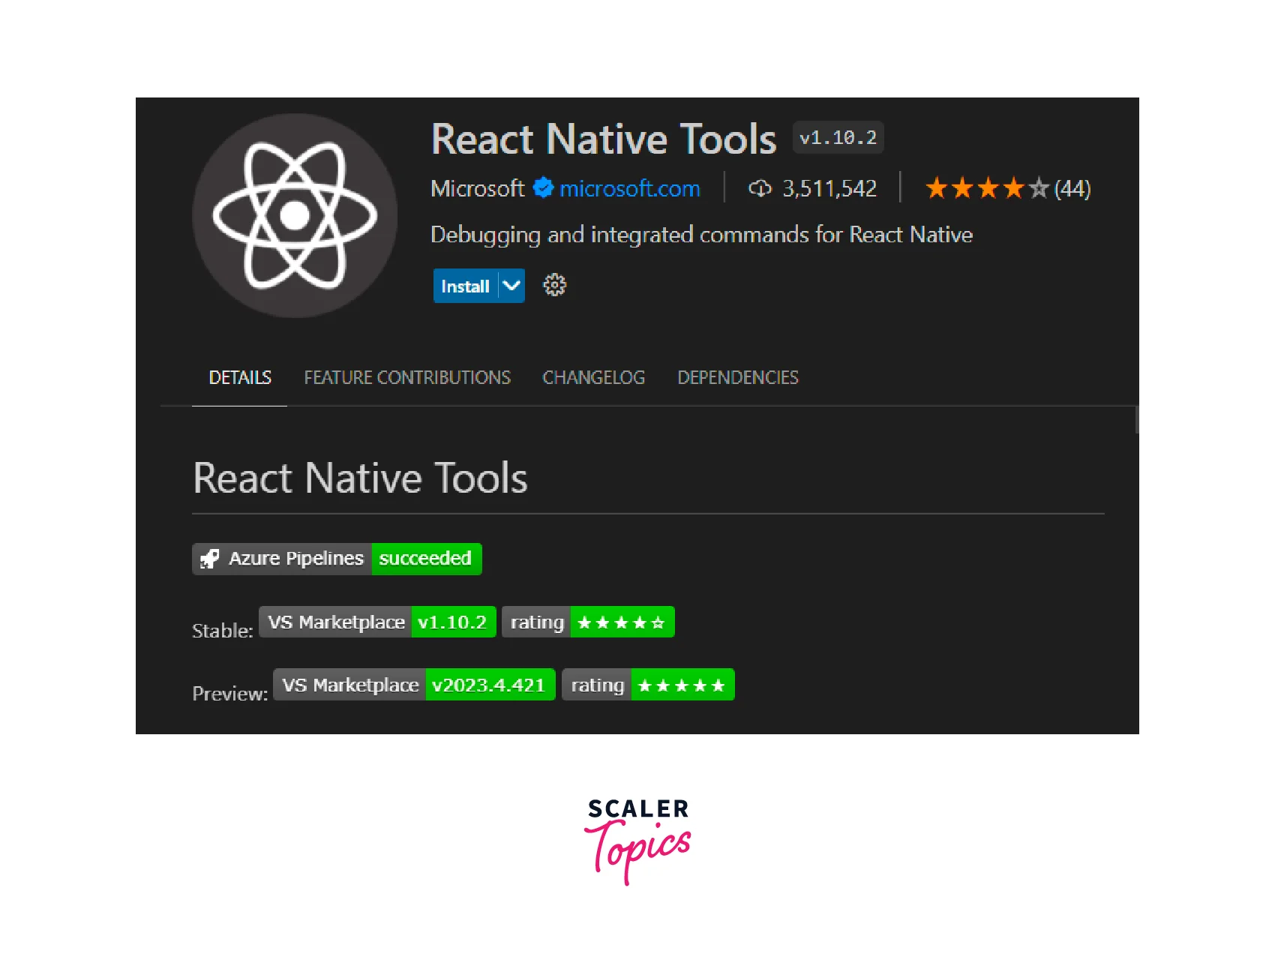This screenshot has width=1275, height=963.
Task: Click the Preview rating stars badge
Action: [648, 685]
